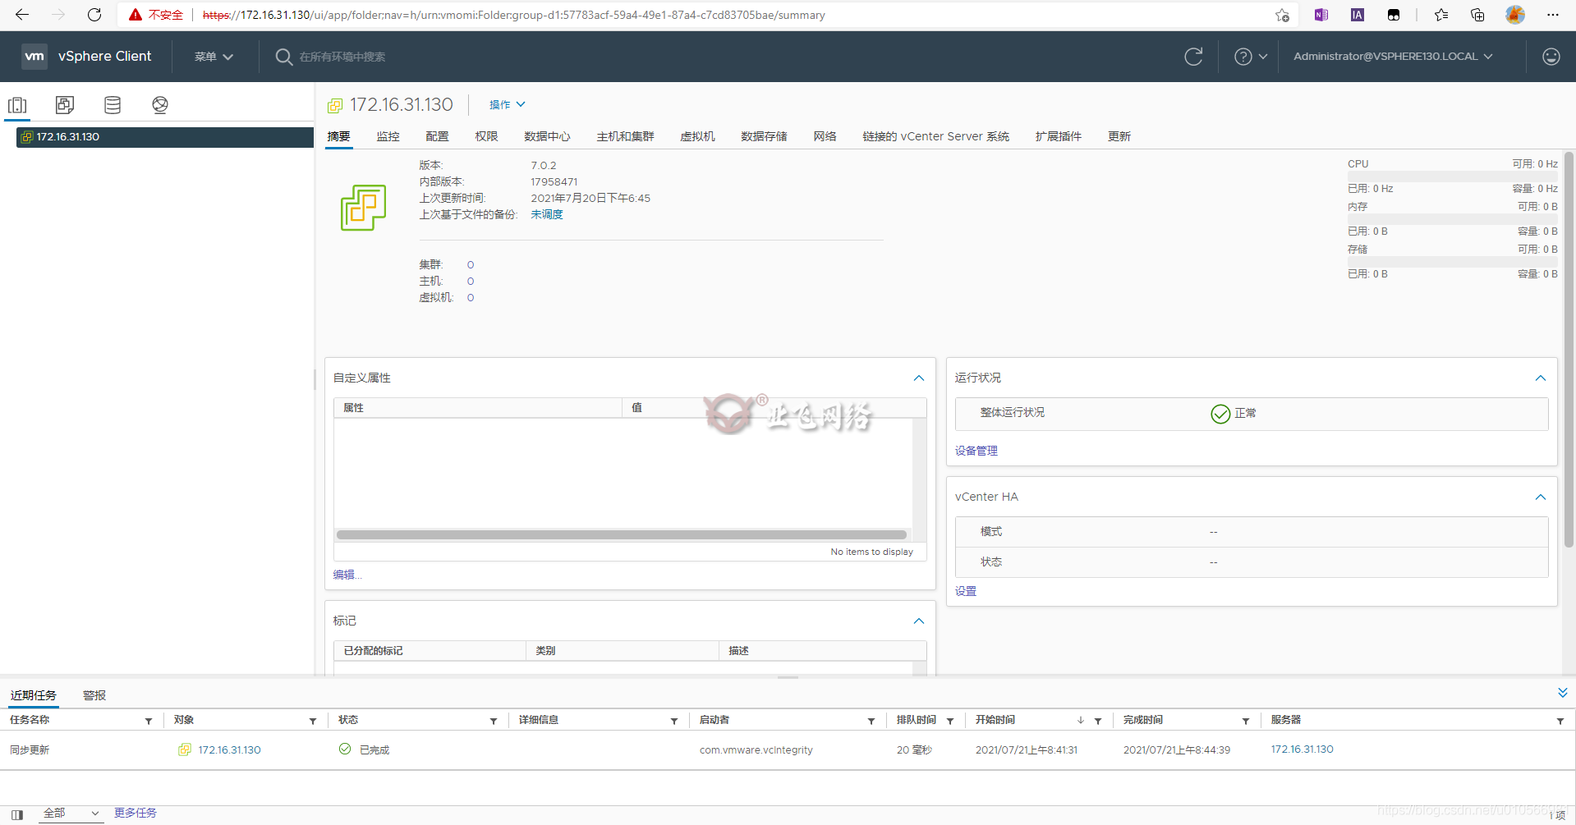Refresh the vSphere Client data
Image resolution: width=1576 pixels, height=825 pixels.
click(1193, 56)
